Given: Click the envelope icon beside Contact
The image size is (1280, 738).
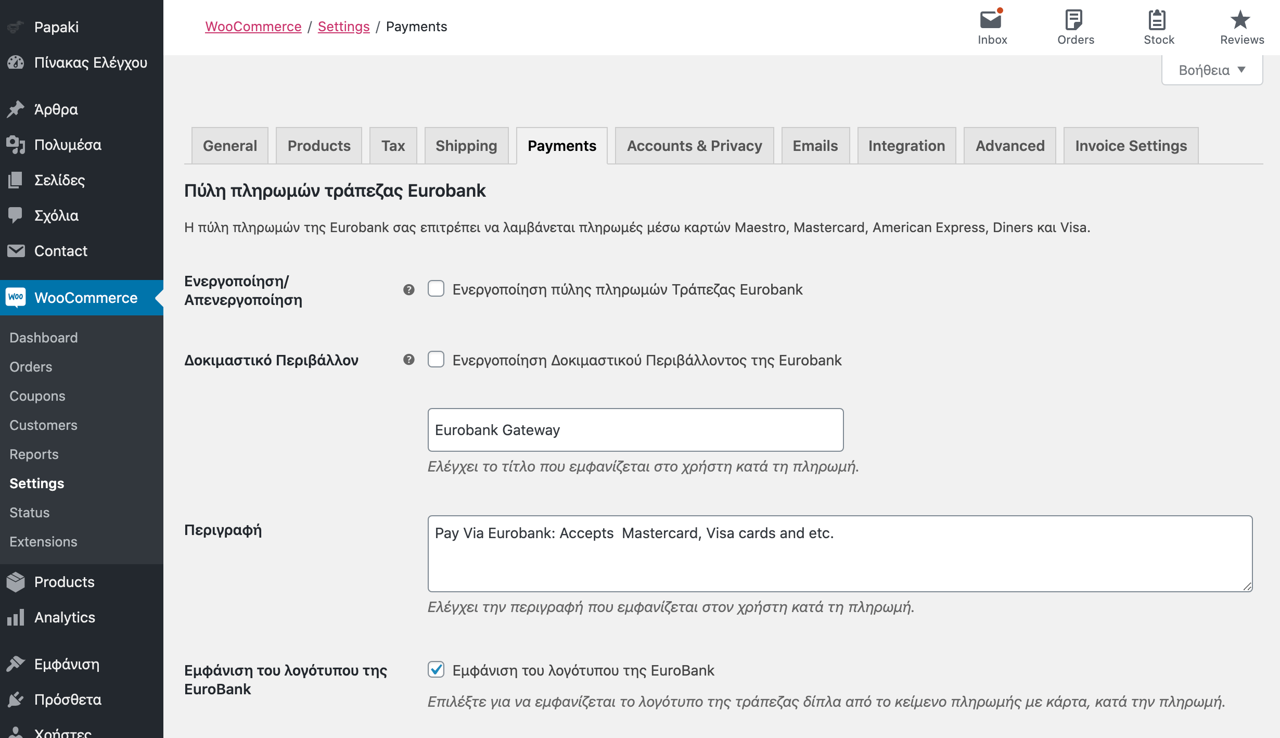Looking at the screenshot, I should point(16,251).
